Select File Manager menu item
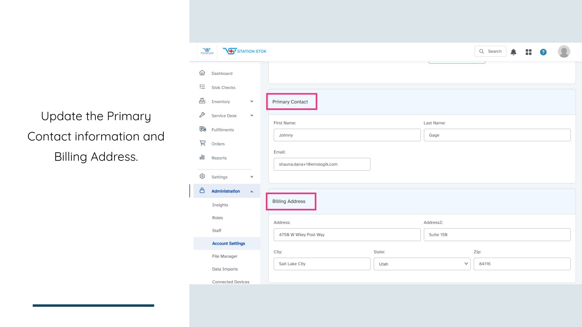The height and width of the screenshot is (327, 582). 225,256
